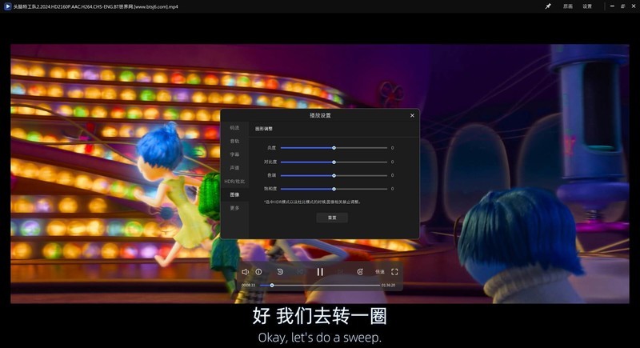Adjust the 饱和度 saturation slider
Screen dimensions: 640x348
click(334, 189)
